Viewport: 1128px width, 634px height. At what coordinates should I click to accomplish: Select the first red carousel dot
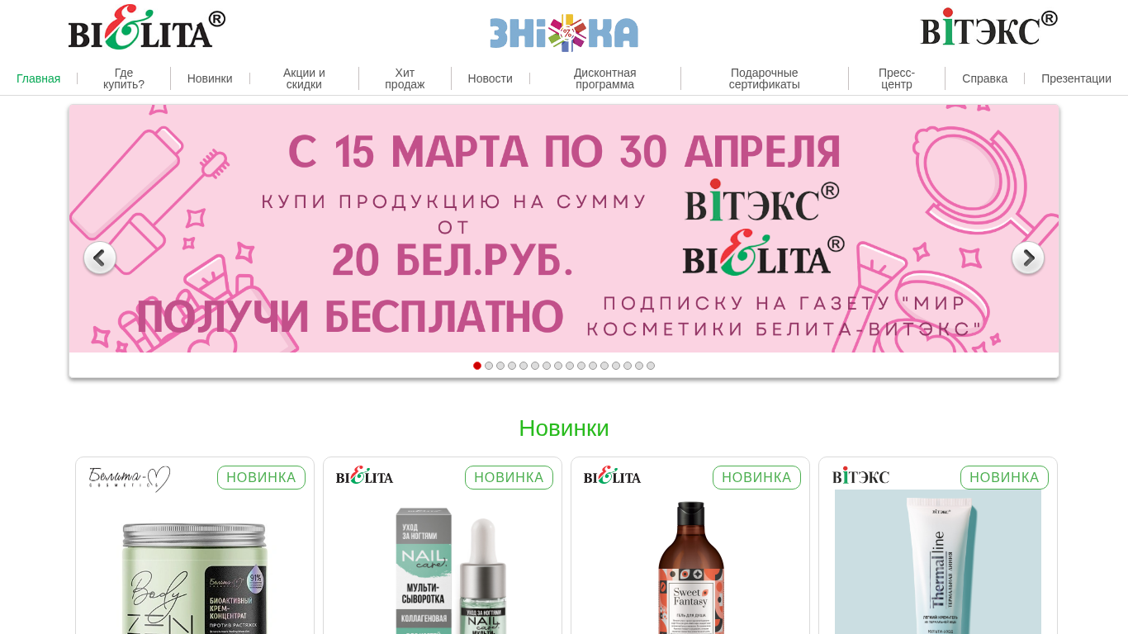(x=477, y=366)
